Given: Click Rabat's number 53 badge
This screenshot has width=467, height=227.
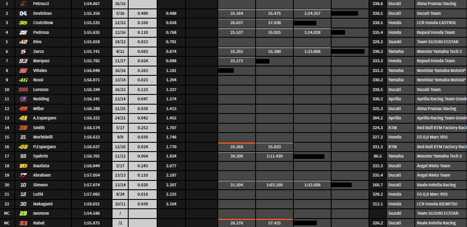Looking at the screenshot, I should tap(23, 223).
